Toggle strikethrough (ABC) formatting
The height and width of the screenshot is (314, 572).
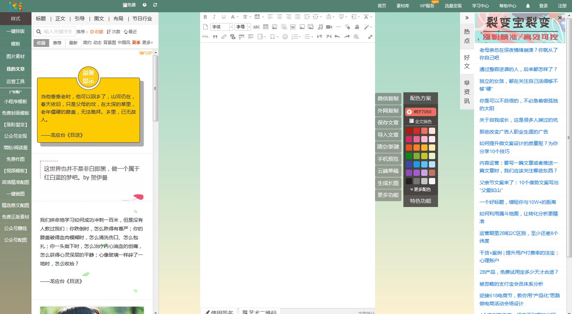coord(256,27)
